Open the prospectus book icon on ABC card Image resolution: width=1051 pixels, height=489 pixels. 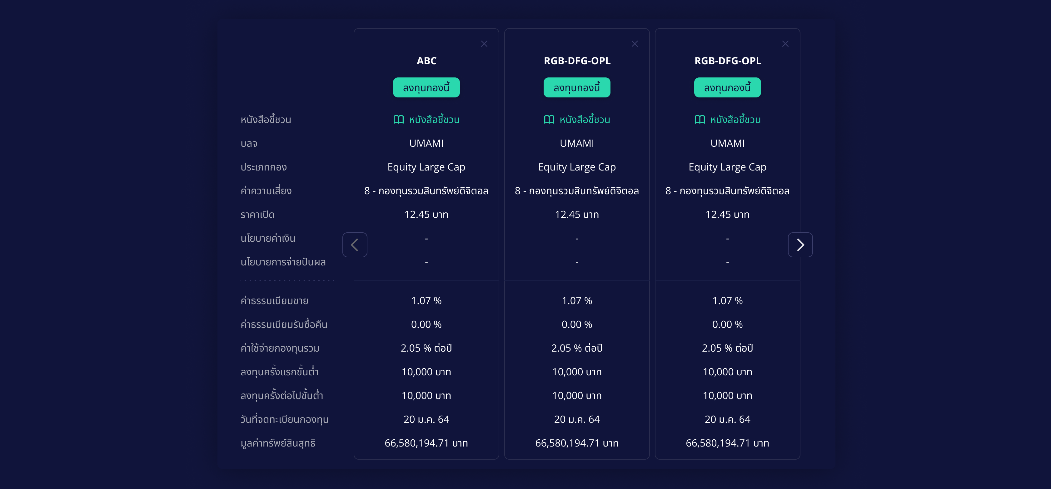398,119
